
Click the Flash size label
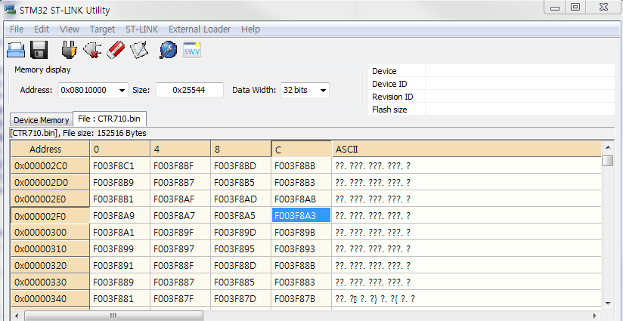point(389,110)
